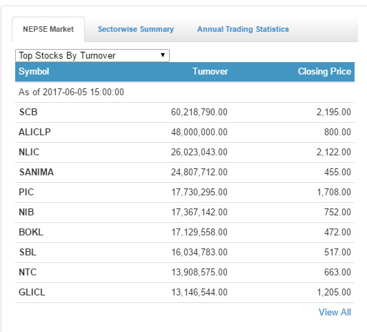Click turnover value 17,730,295.00
367x332 pixels.
click(x=199, y=192)
